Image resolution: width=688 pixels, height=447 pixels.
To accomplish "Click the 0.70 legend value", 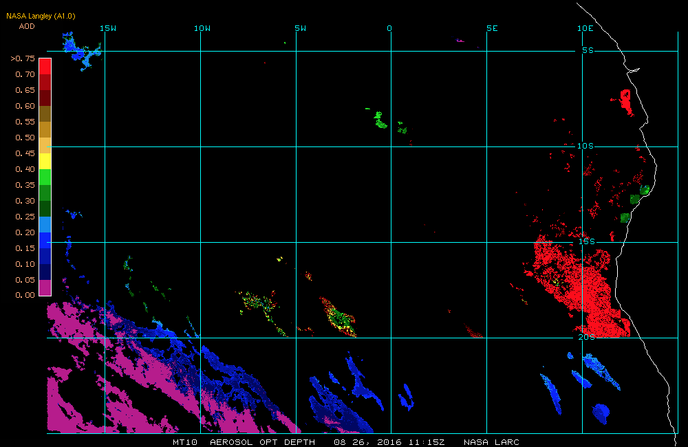I will pos(25,74).
